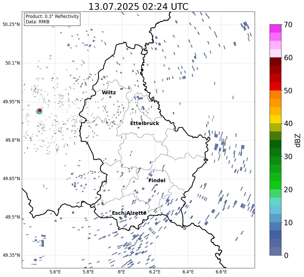Viewport: 304px width, 277px height.
Task: Click the 49.5°N latitude label
Action: (x=12, y=217)
